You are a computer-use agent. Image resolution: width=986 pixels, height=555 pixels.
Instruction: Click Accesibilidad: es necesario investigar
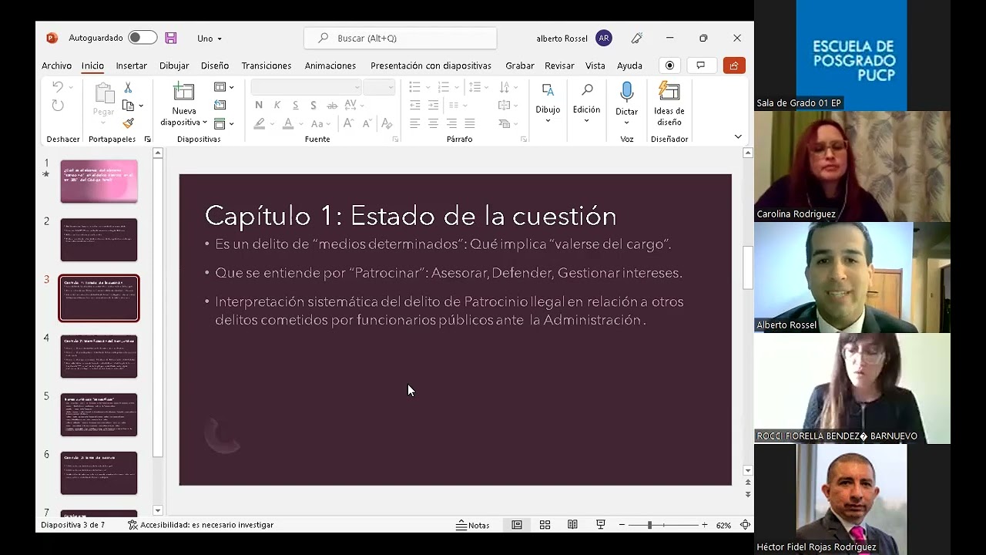pyautogui.click(x=200, y=525)
